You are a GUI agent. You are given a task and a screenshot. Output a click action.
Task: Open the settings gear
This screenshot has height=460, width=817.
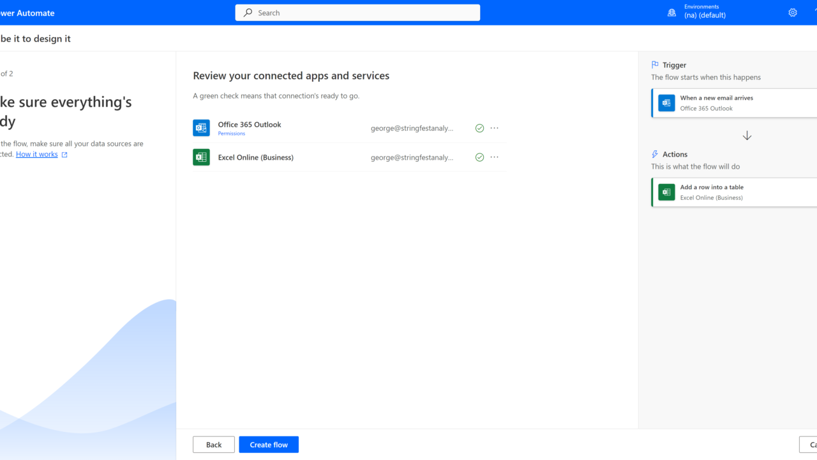[793, 13]
